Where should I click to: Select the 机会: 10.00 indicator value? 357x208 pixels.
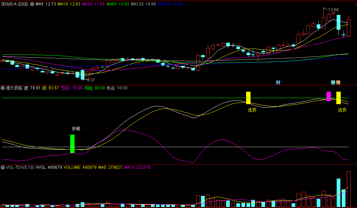117,88
